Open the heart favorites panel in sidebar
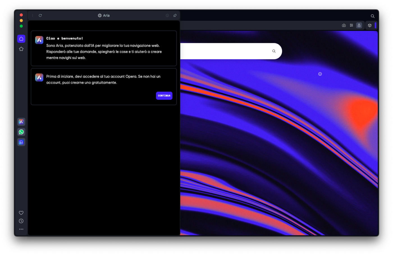The width and height of the screenshot is (393, 255). 21,213
